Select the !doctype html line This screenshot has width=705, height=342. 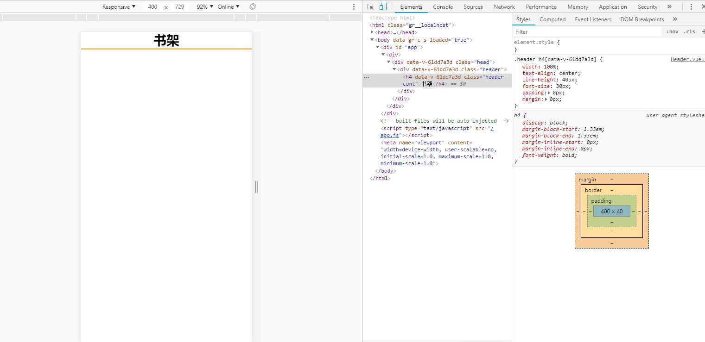click(392, 18)
